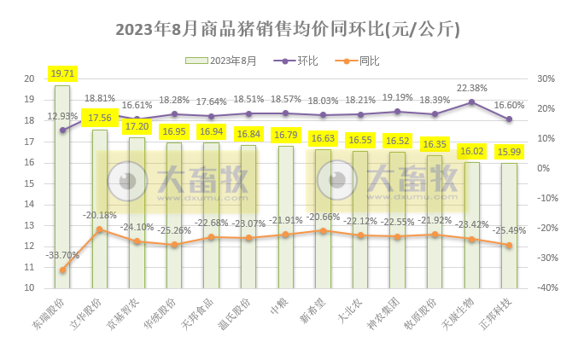
Task: Click the 18.39% 环比 label
Action: (435, 100)
